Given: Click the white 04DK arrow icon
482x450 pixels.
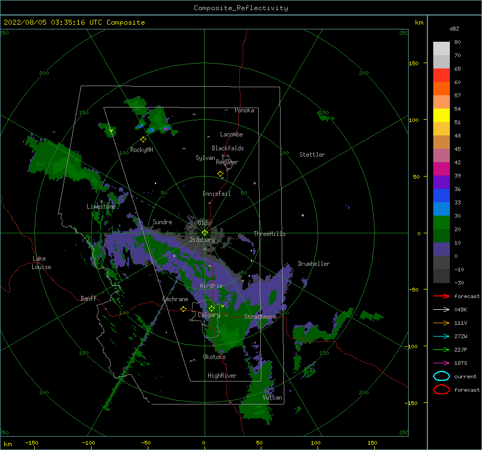Looking at the screenshot, I should (441, 310).
